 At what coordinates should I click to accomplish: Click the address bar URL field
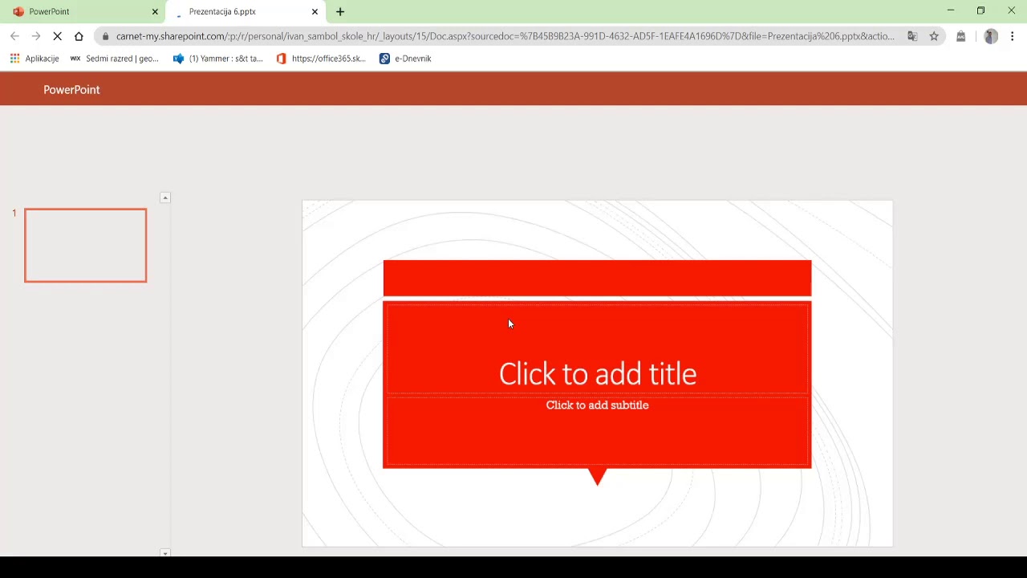[x=505, y=36]
